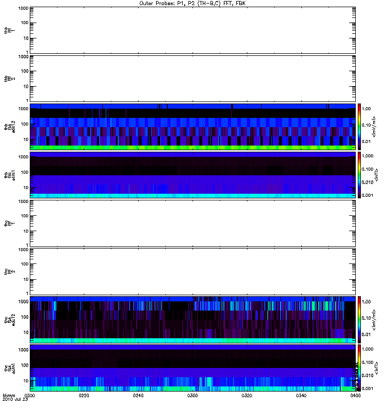Click the "thc fbk edc12" axis label
The width and height of the screenshot is (385, 410).
coord(10,320)
